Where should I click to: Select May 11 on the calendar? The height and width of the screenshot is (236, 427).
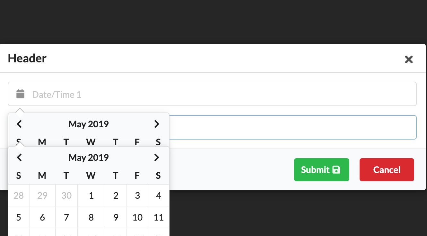click(x=158, y=217)
